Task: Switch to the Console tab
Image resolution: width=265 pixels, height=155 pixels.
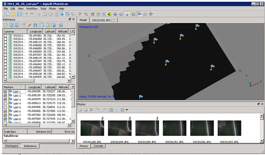Action: point(98,146)
